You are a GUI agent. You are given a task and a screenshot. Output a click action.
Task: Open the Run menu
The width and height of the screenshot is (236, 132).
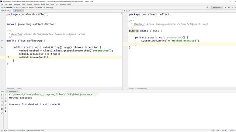[x=48, y=4]
